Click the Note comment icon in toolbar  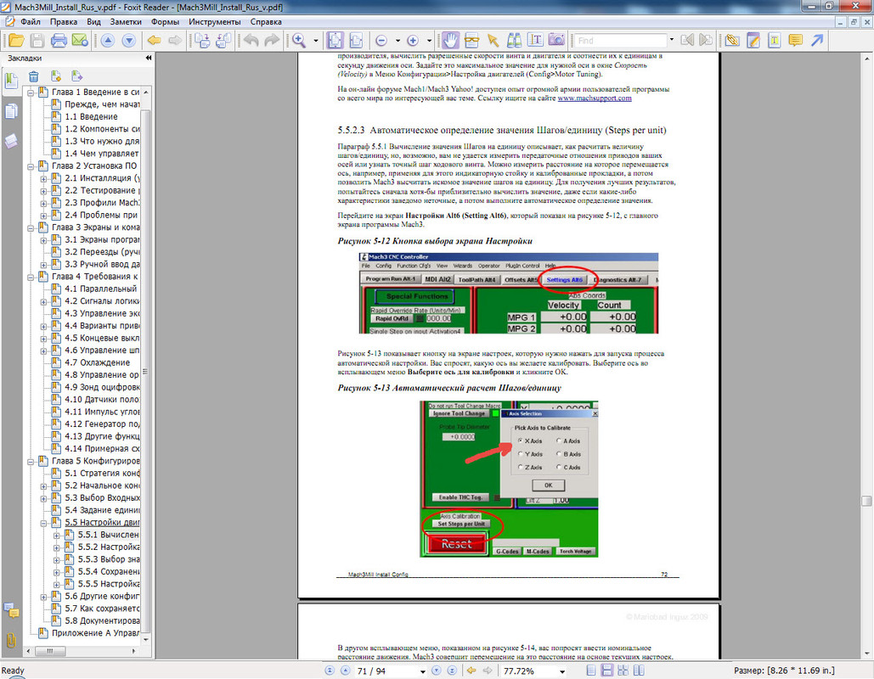[x=795, y=41]
